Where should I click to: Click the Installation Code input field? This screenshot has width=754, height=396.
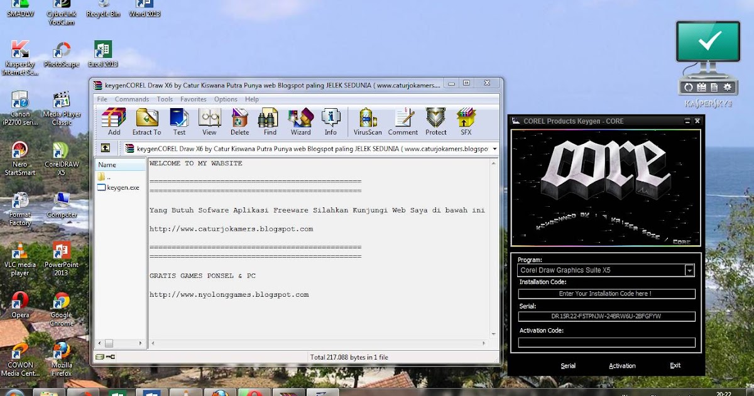click(x=606, y=294)
